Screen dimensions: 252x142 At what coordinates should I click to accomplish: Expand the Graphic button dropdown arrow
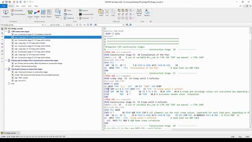point(37,19)
